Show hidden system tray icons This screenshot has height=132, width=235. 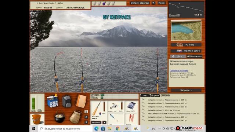(159, 128)
